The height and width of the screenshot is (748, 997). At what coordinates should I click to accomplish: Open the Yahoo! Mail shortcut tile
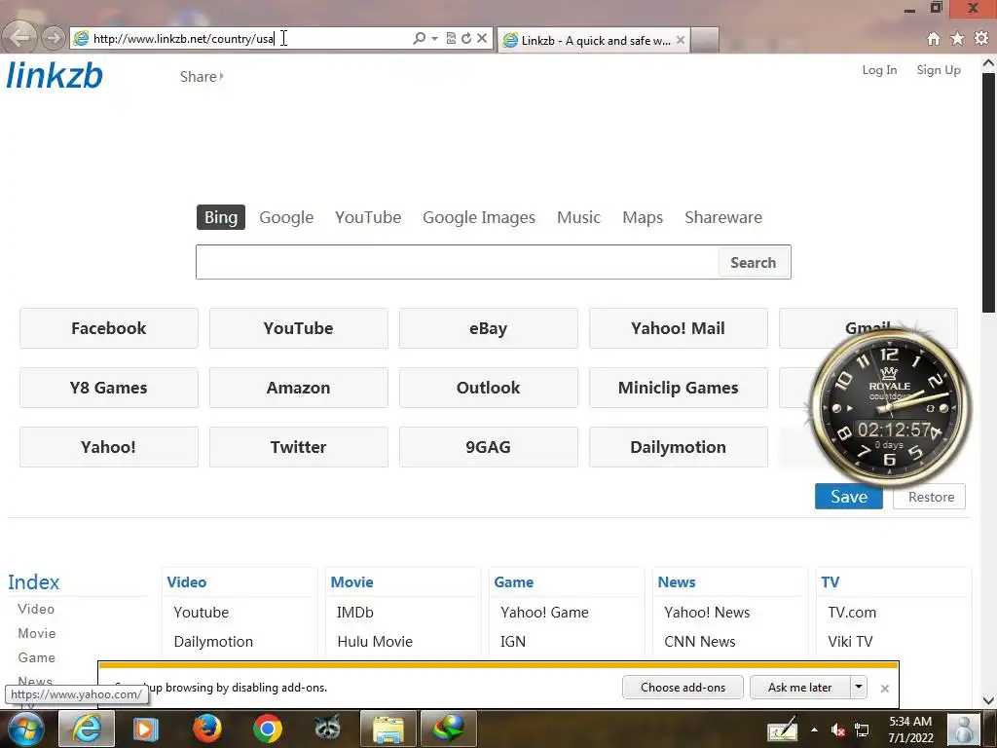point(678,328)
